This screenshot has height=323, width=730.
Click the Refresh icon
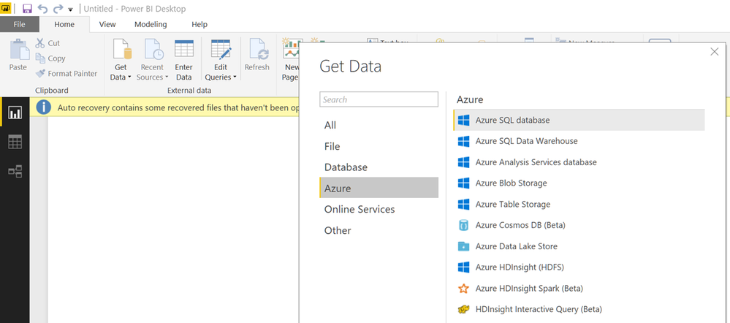(x=257, y=55)
